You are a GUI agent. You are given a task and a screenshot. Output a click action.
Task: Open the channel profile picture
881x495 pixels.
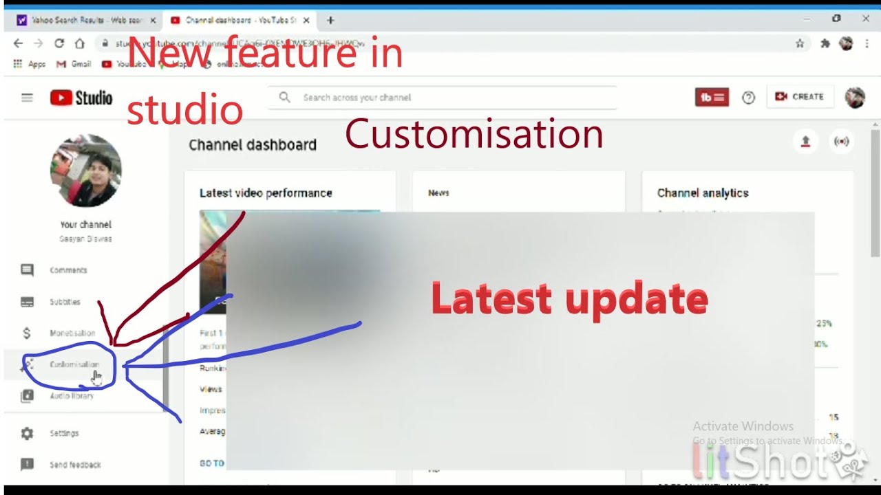(x=86, y=170)
